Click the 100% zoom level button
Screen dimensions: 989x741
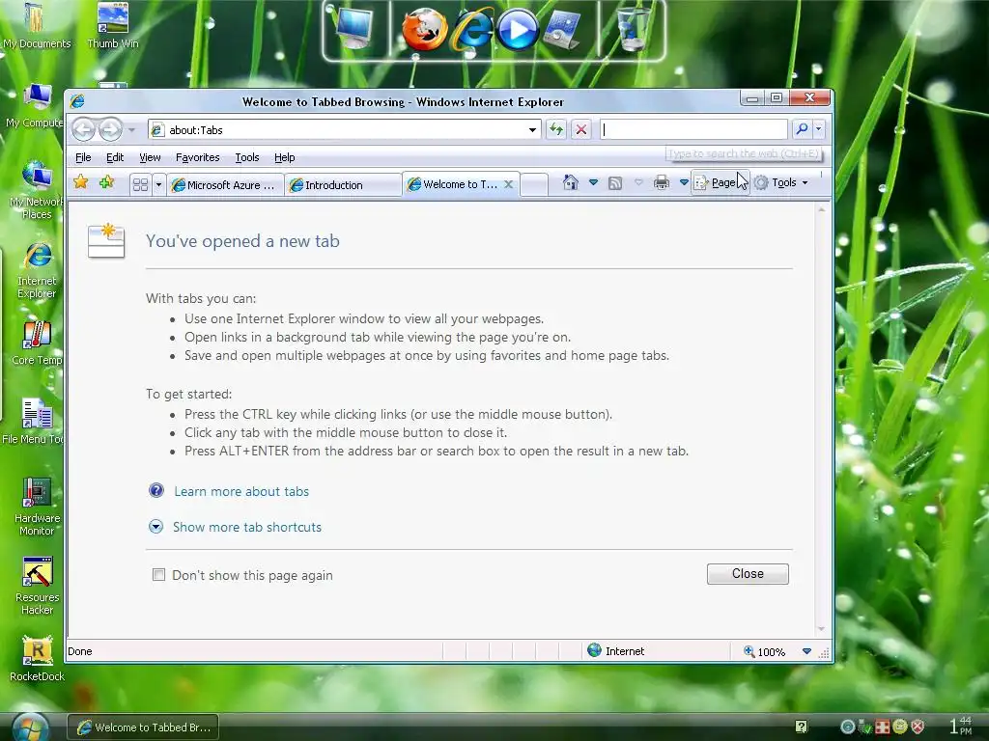pyautogui.click(x=765, y=651)
